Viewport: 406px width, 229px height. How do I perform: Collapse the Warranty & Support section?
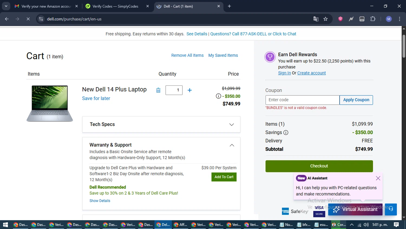pyautogui.click(x=232, y=145)
